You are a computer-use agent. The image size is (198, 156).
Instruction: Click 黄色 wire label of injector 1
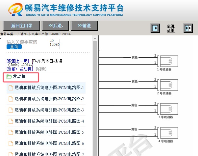(x=135, y=57)
